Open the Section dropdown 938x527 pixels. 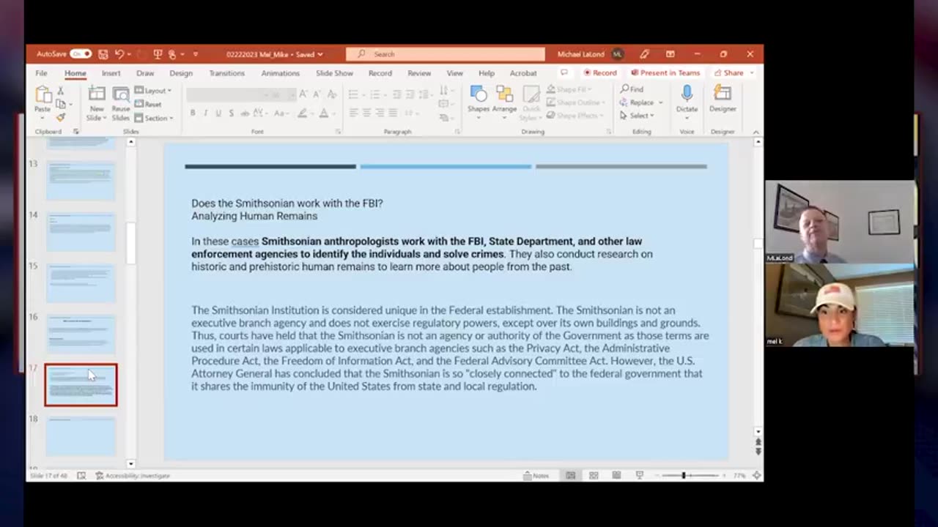point(155,118)
